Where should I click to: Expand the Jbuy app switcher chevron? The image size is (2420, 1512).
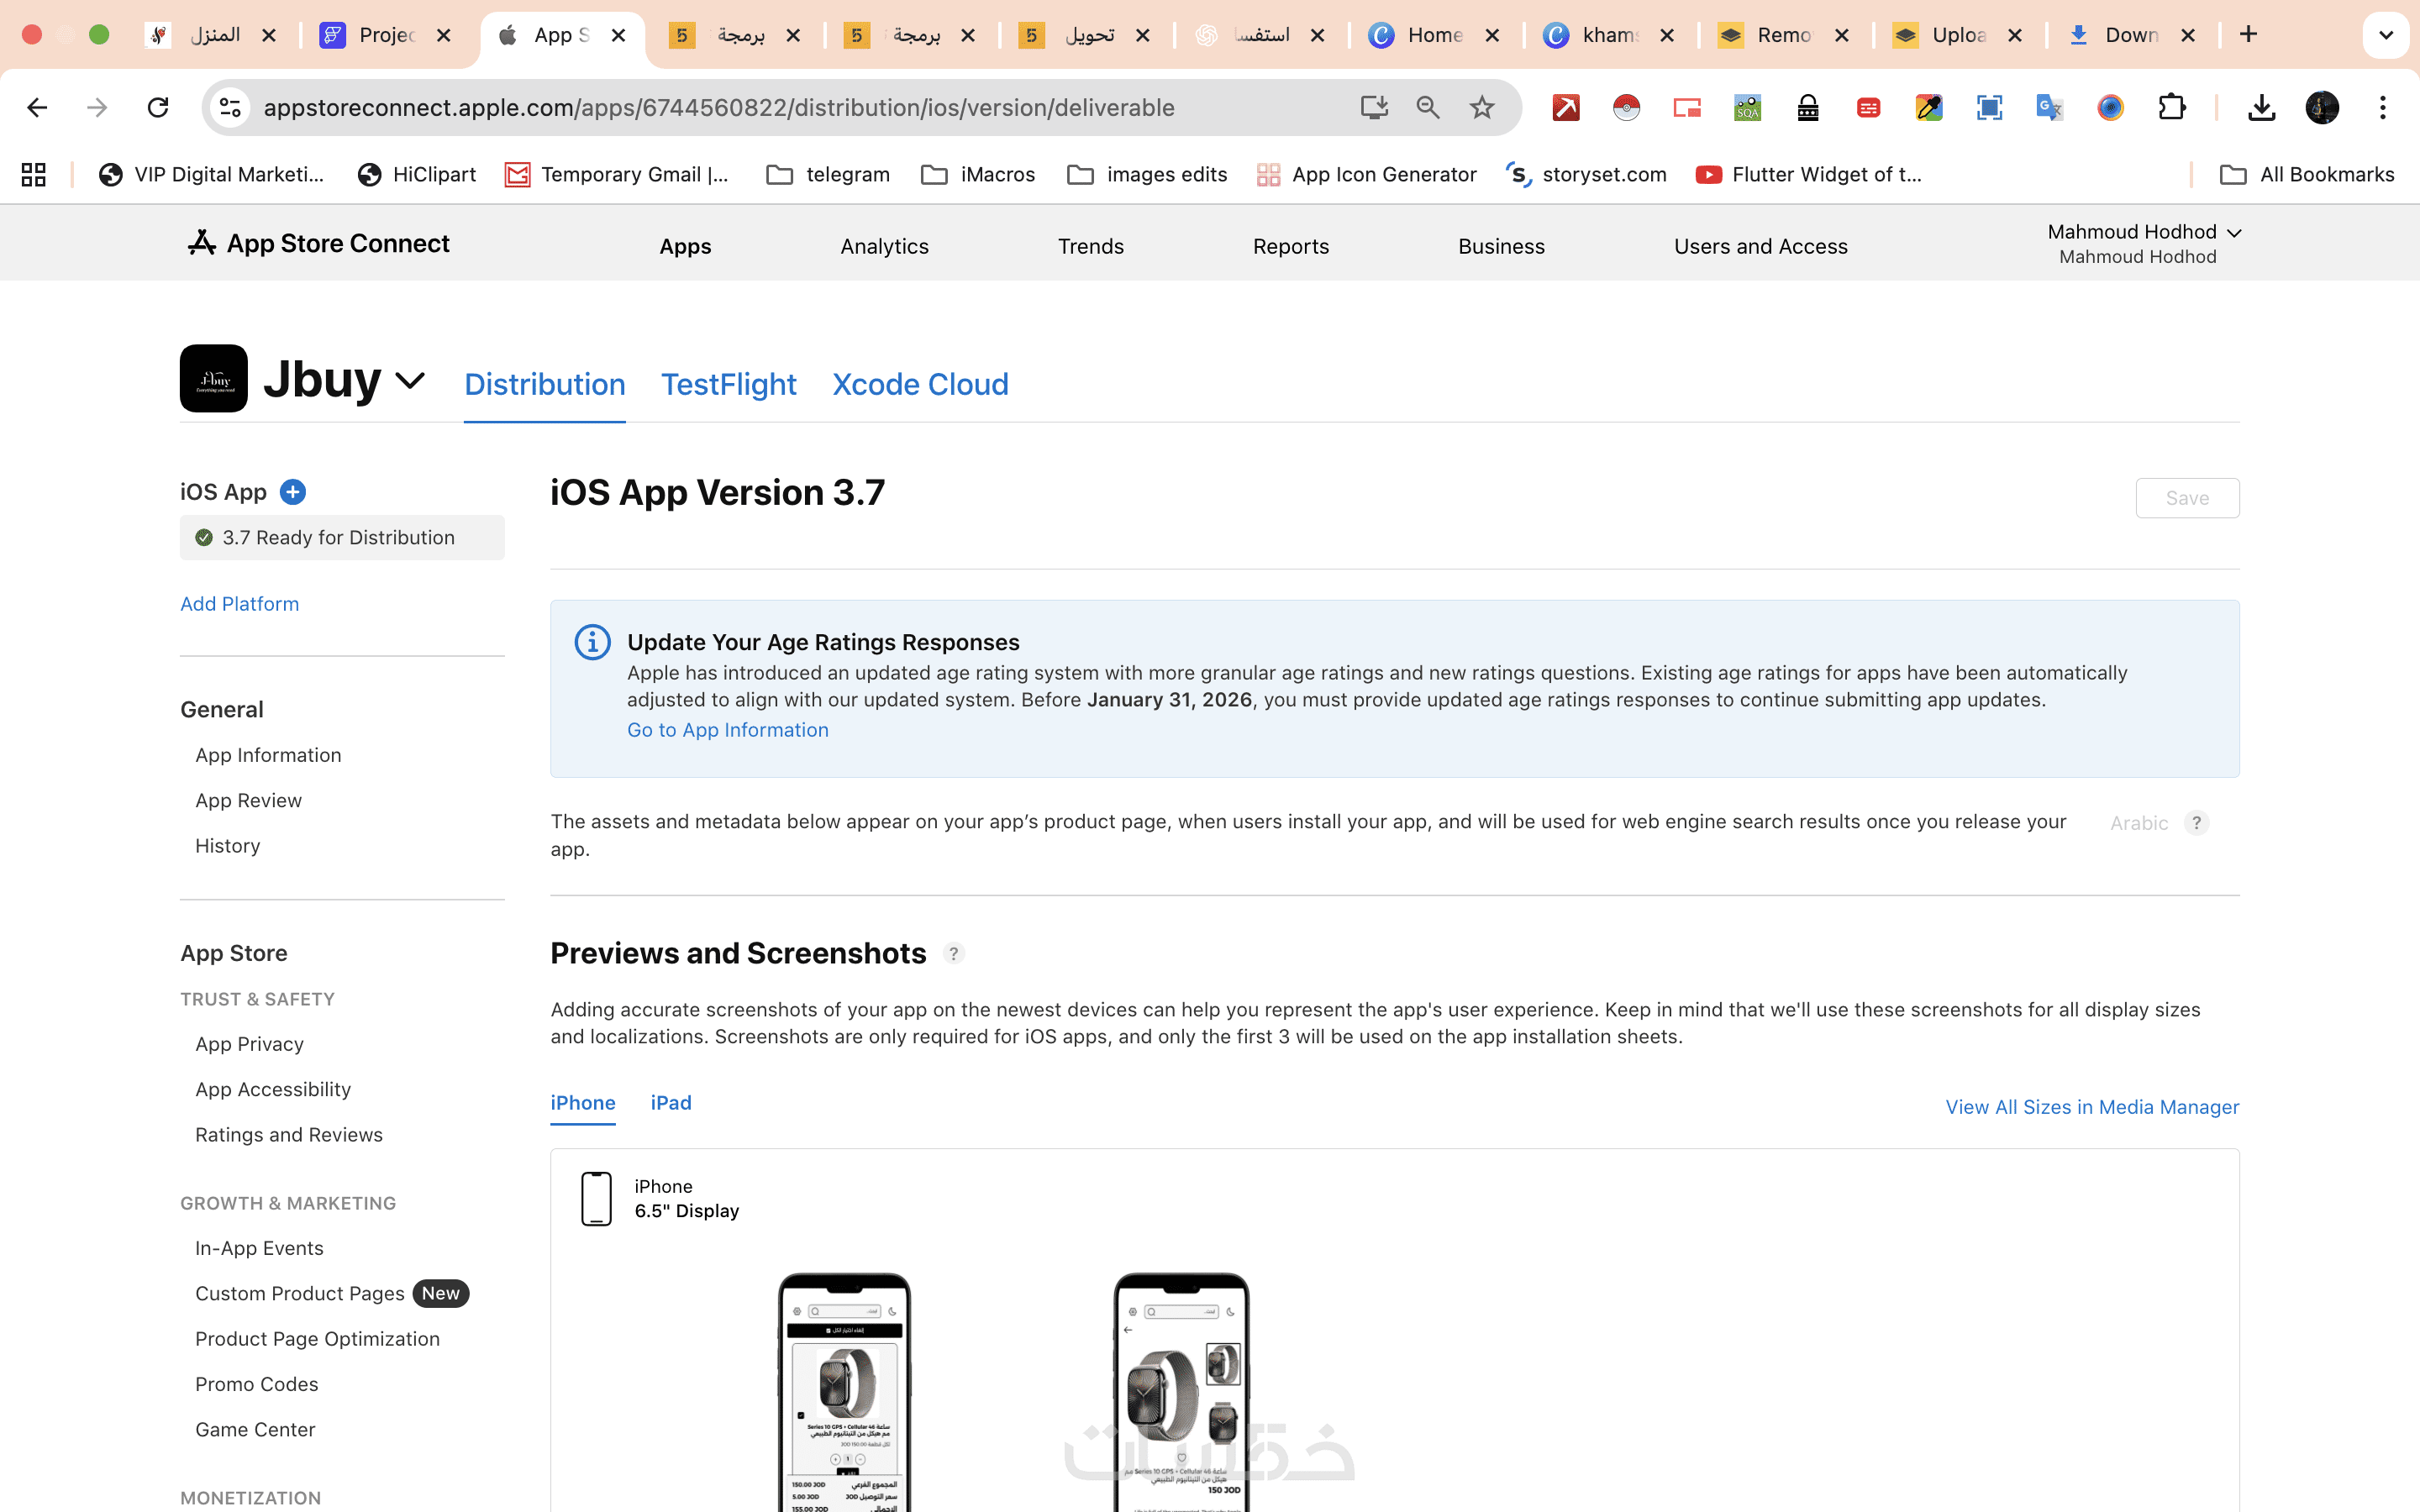click(x=410, y=381)
